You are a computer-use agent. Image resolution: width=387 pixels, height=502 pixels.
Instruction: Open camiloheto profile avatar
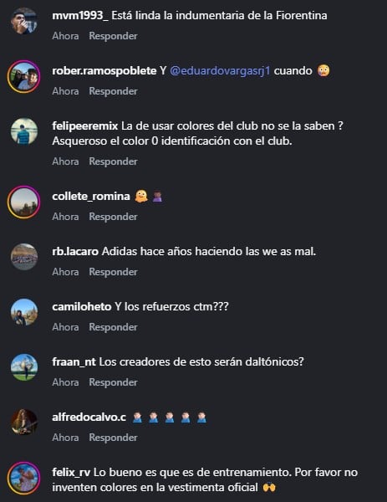click(x=24, y=312)
